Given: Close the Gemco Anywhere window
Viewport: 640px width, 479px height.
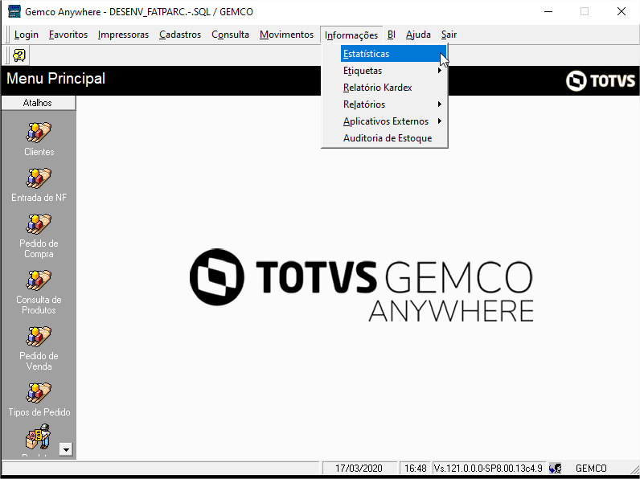Looking at the screenshot, I should tap(622, 11).
